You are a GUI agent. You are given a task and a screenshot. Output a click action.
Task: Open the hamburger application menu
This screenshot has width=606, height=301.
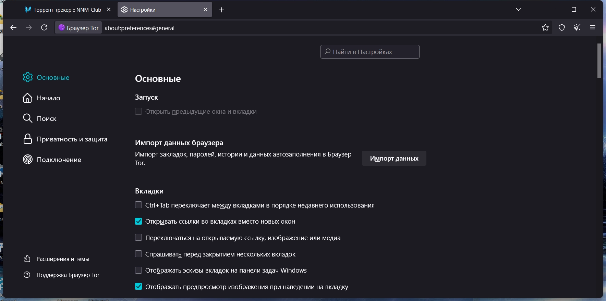click(593, 28)
